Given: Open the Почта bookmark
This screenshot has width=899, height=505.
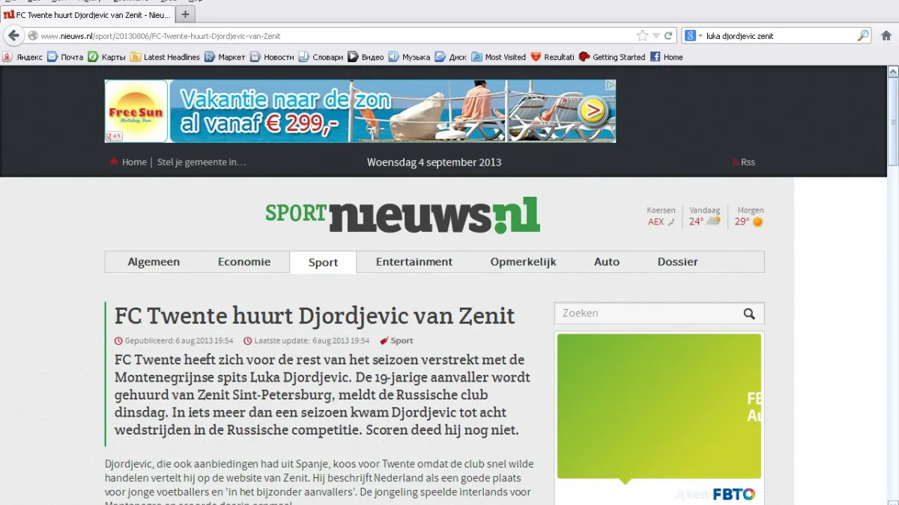Looking at the screenshot, I should [x=65, y=57].
